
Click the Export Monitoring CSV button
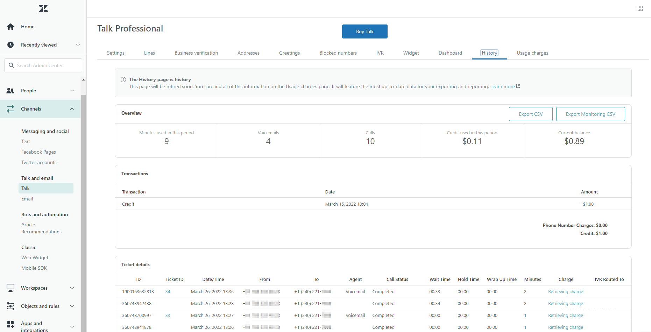590,114
